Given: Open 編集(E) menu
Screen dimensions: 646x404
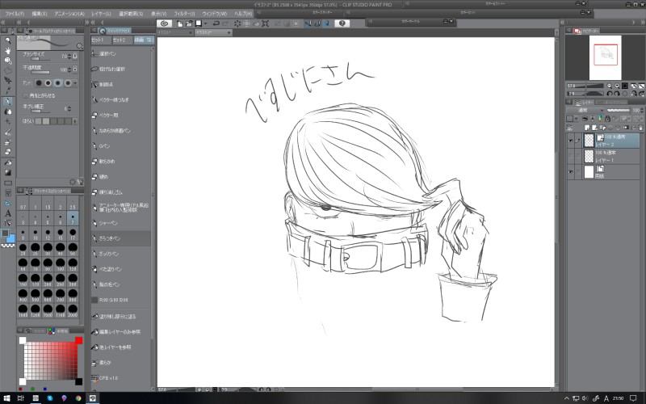Looking at the screenshot, I should (x=40, y=14).
